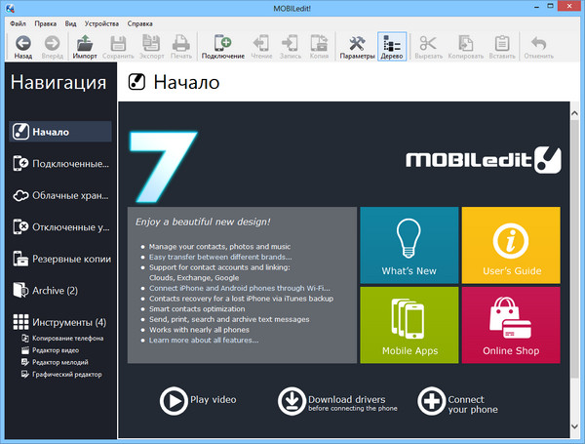Click the Назад back arrow
Screen dimensions: 585x444
pyautogui.click(x=23, y=47)
